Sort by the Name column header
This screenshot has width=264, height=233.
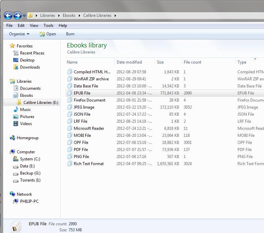click(72, 62)
